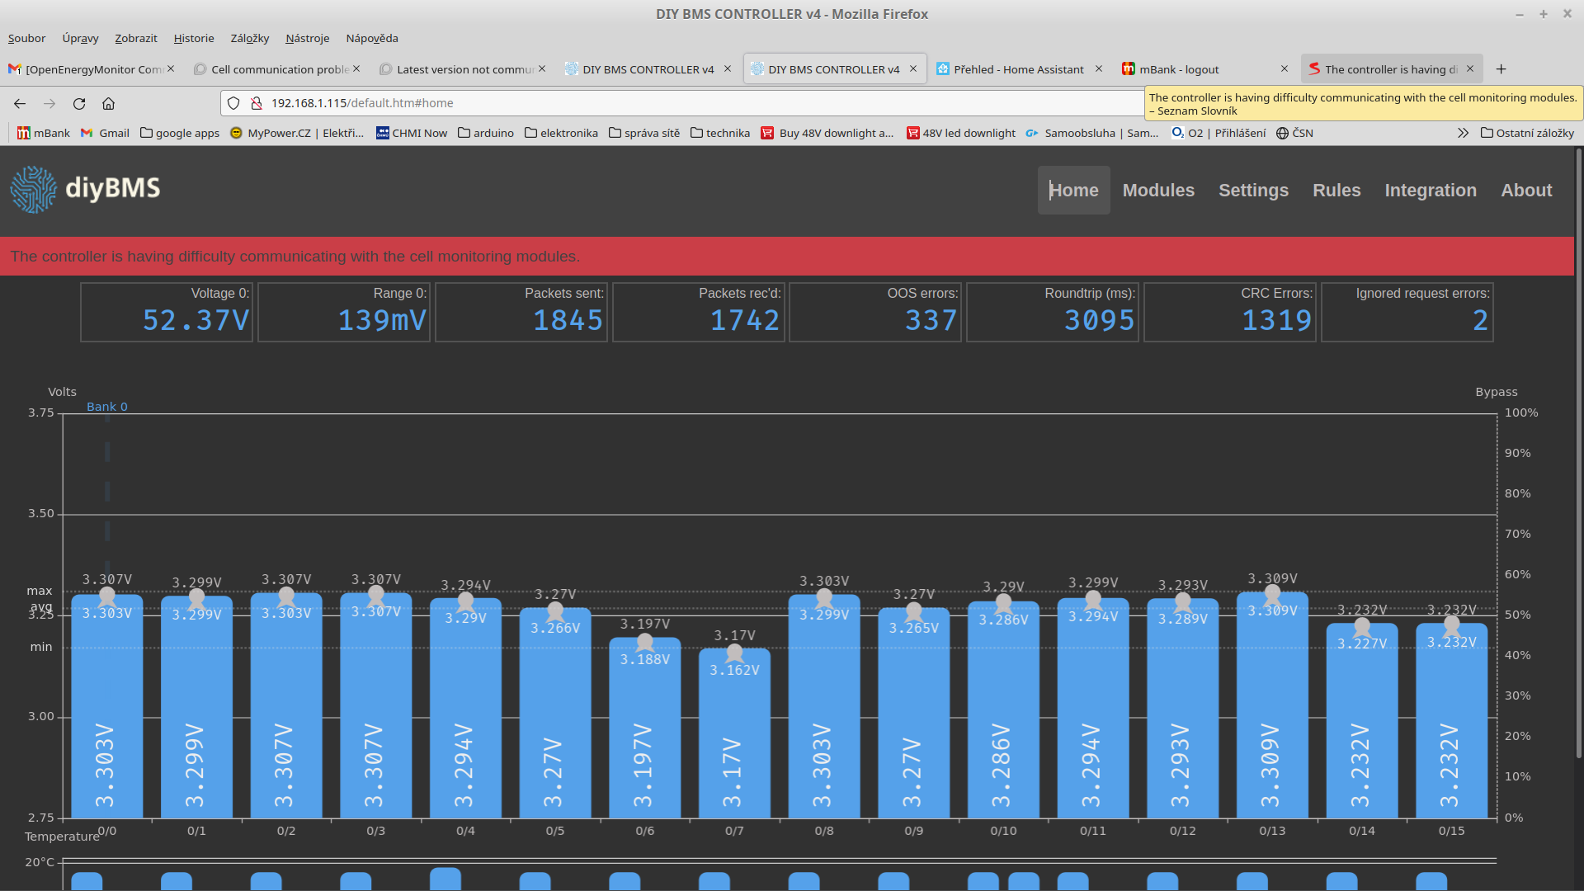Open the Zobrazit menu
1584x891 pixels.
point(135,38)
